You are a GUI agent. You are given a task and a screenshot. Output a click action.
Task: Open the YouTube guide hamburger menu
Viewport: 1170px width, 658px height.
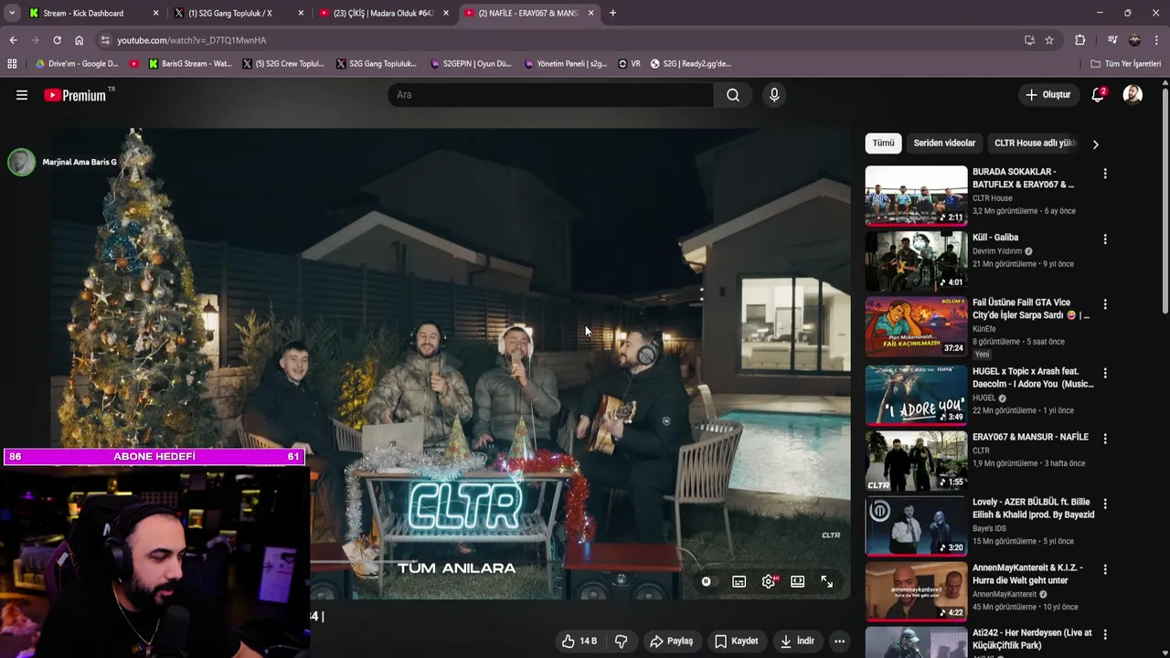22,95
